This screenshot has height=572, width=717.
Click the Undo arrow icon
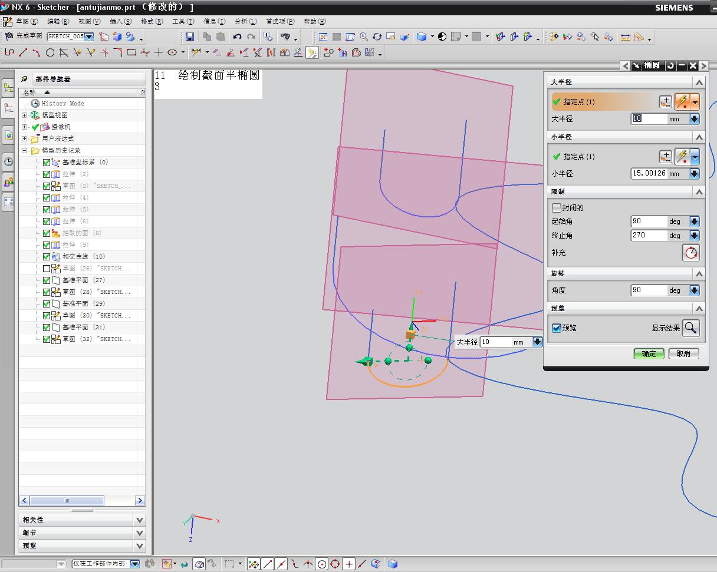coord(237,37)
